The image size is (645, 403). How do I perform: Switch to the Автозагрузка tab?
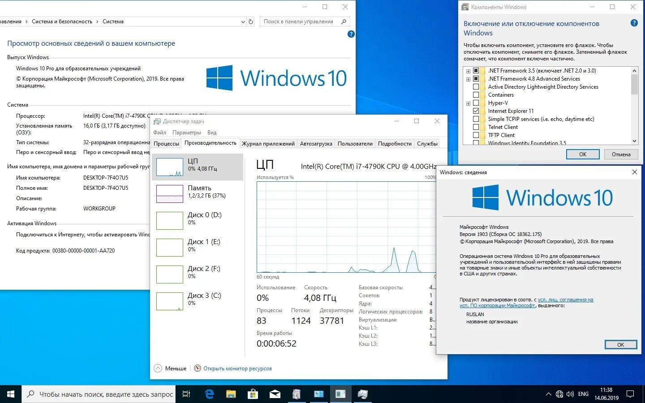(x=316, y=144)
